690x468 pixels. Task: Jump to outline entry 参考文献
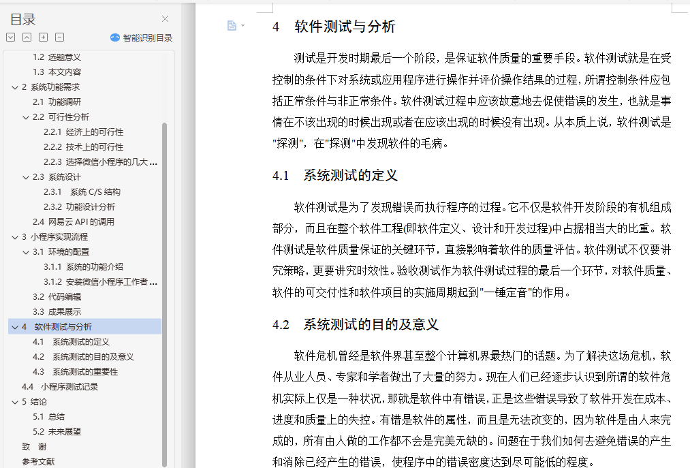38,461
